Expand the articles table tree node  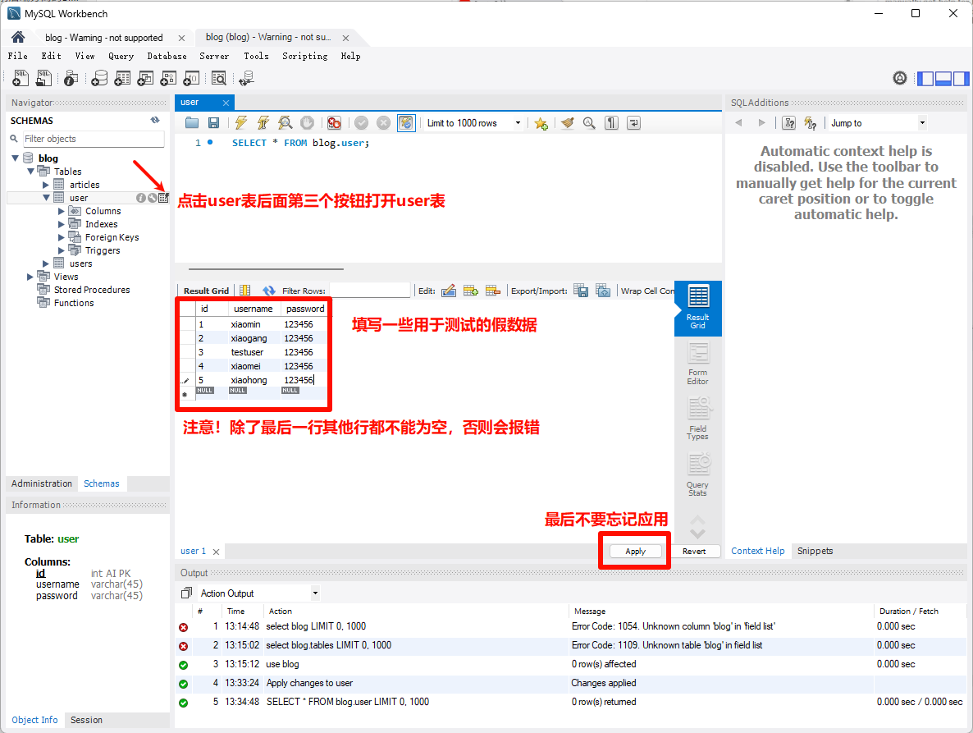point(47,185)
